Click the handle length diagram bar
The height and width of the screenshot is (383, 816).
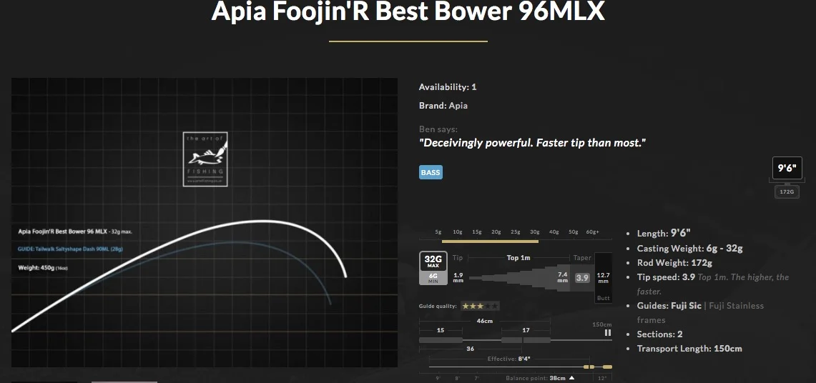click(484, 340)
